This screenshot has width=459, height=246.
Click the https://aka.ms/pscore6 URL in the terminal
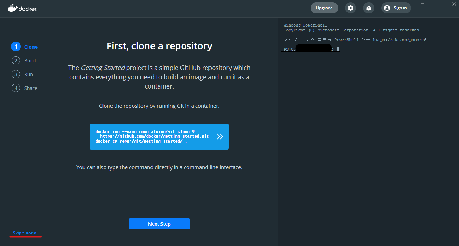pyautogui.click(x=400, y=40)
